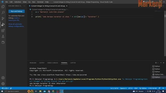Open the Selection menu
The width and height of the screenshot is (166, 93).
(x=18, y=2)
